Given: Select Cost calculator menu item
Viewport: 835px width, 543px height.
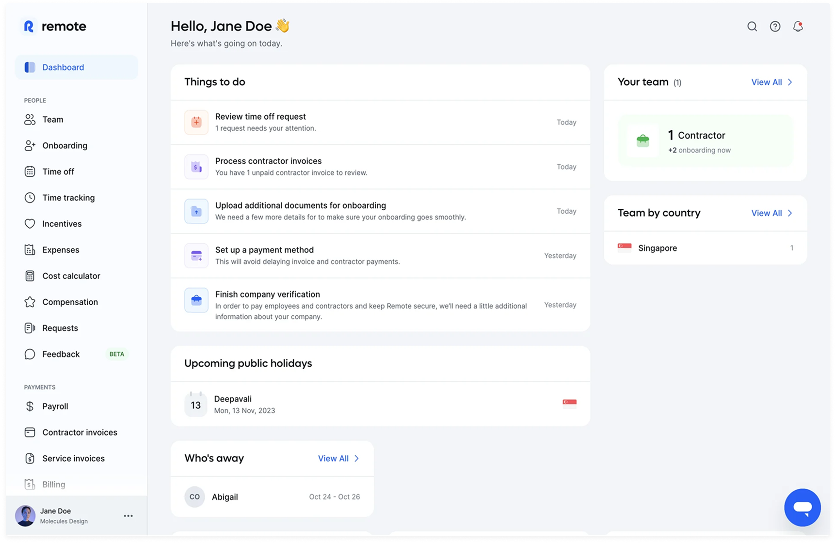Looking at the screenshot, I should [x=71, y=276].
